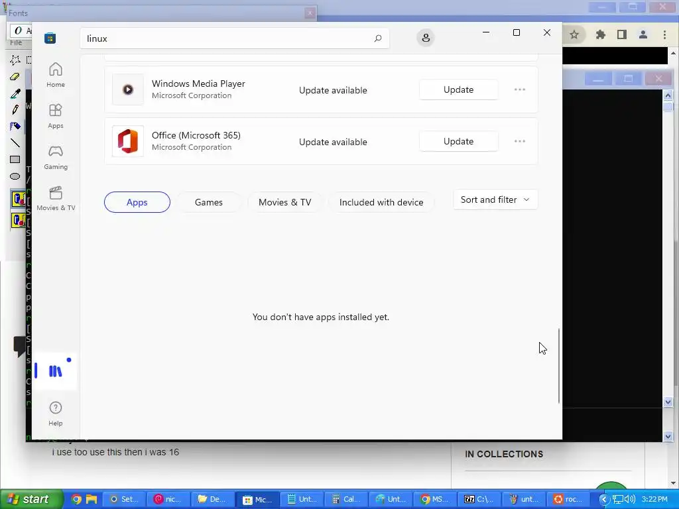Select the Pencil tool in Paint

coord(15,109)
